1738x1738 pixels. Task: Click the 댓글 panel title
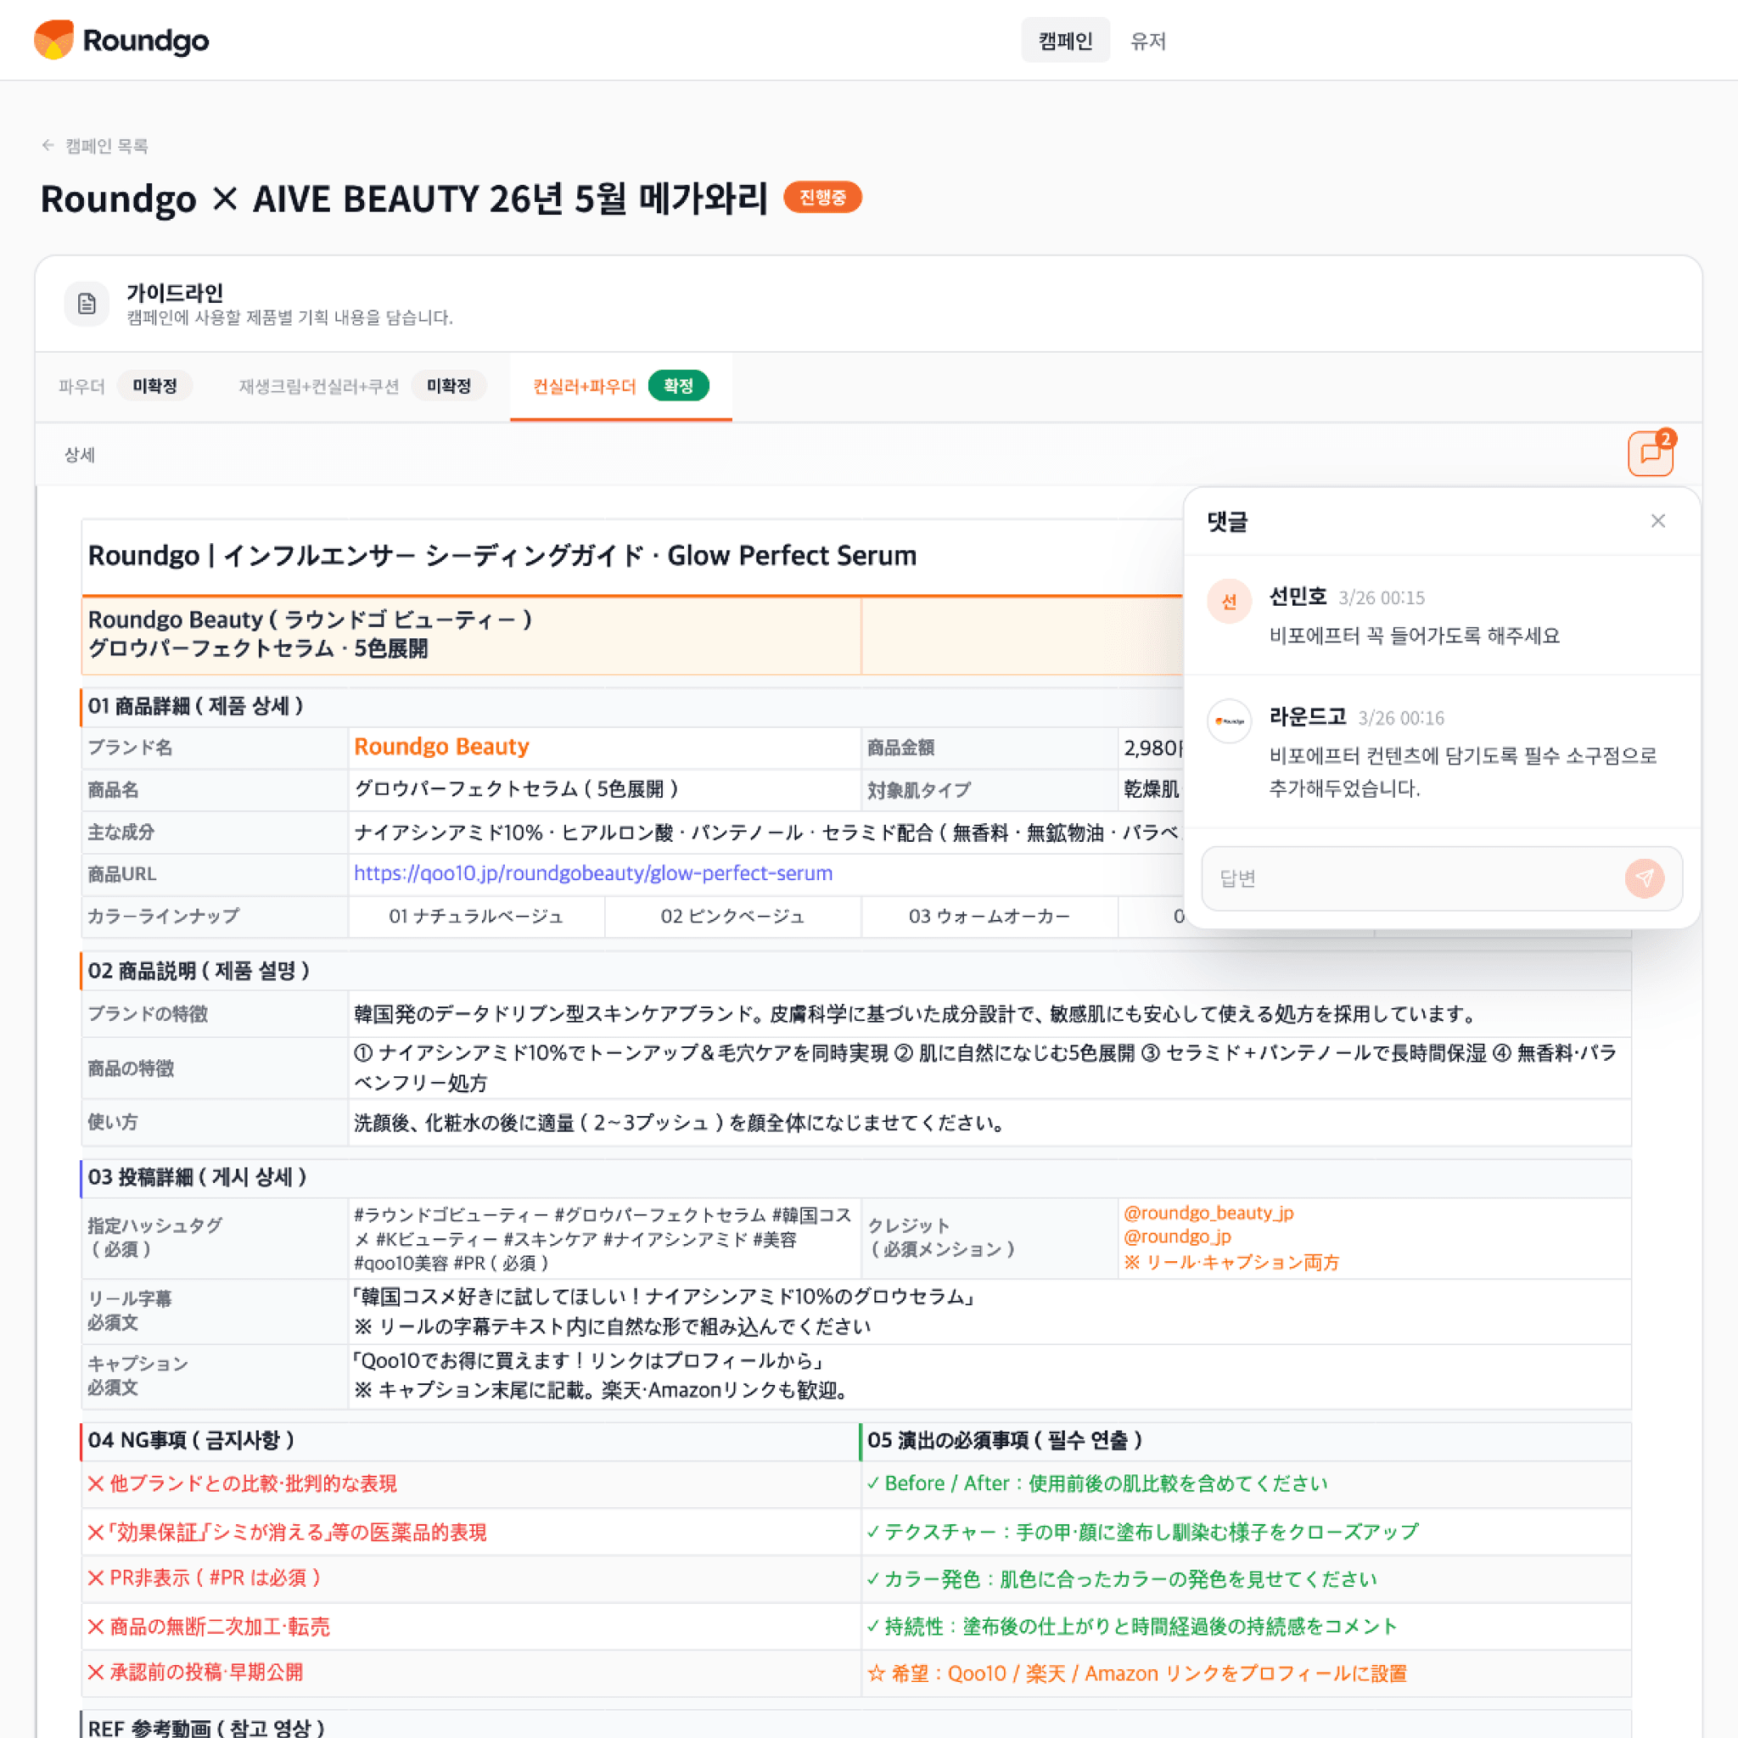(1227, 521)
